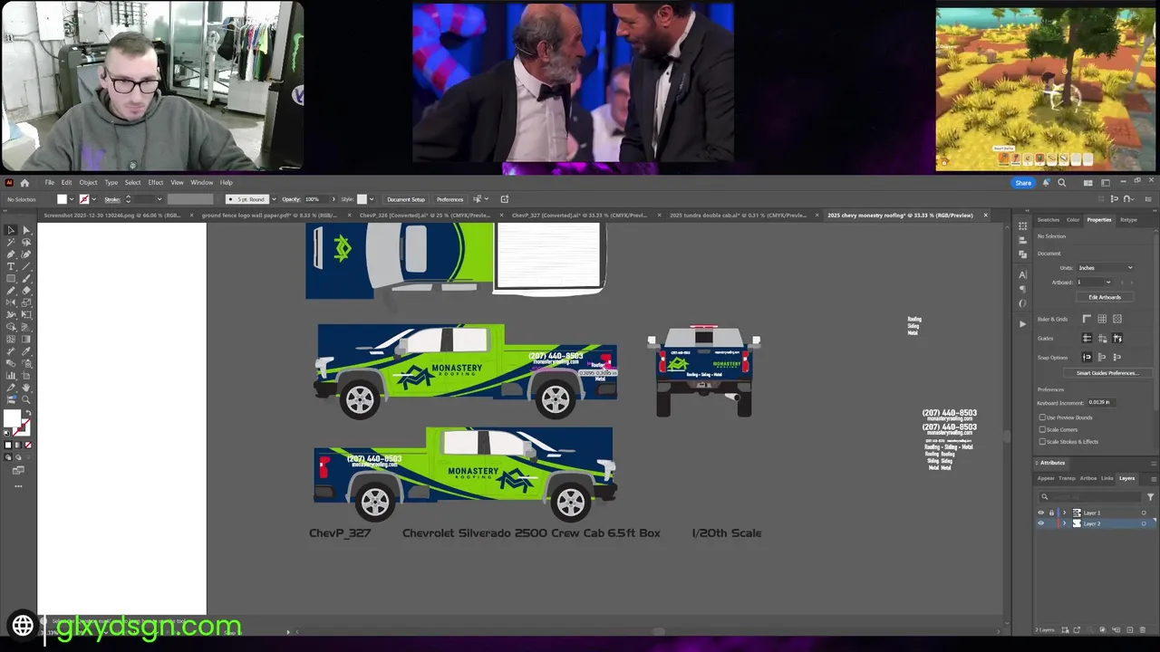Open the Object menu
This screenshot has width=1160, height=652.
click(88, 183)
